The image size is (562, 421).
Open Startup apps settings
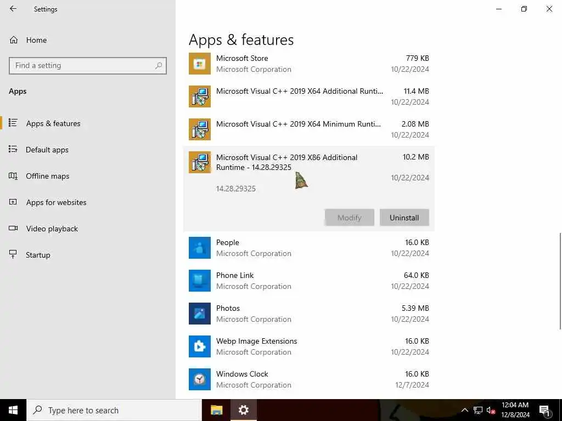pos(88,255)
